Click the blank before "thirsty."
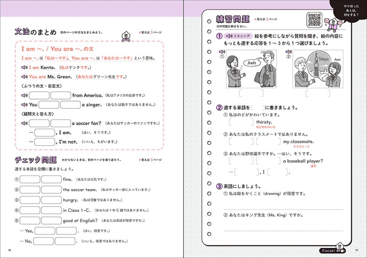Screen dimensions: 367x258 [241, 122]
